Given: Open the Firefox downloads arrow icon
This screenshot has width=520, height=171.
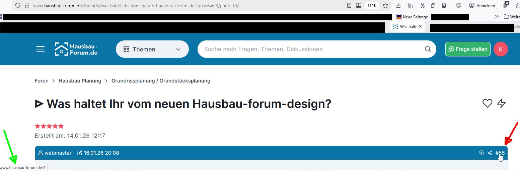Looking at the screenshot, I should click(398, 5).
